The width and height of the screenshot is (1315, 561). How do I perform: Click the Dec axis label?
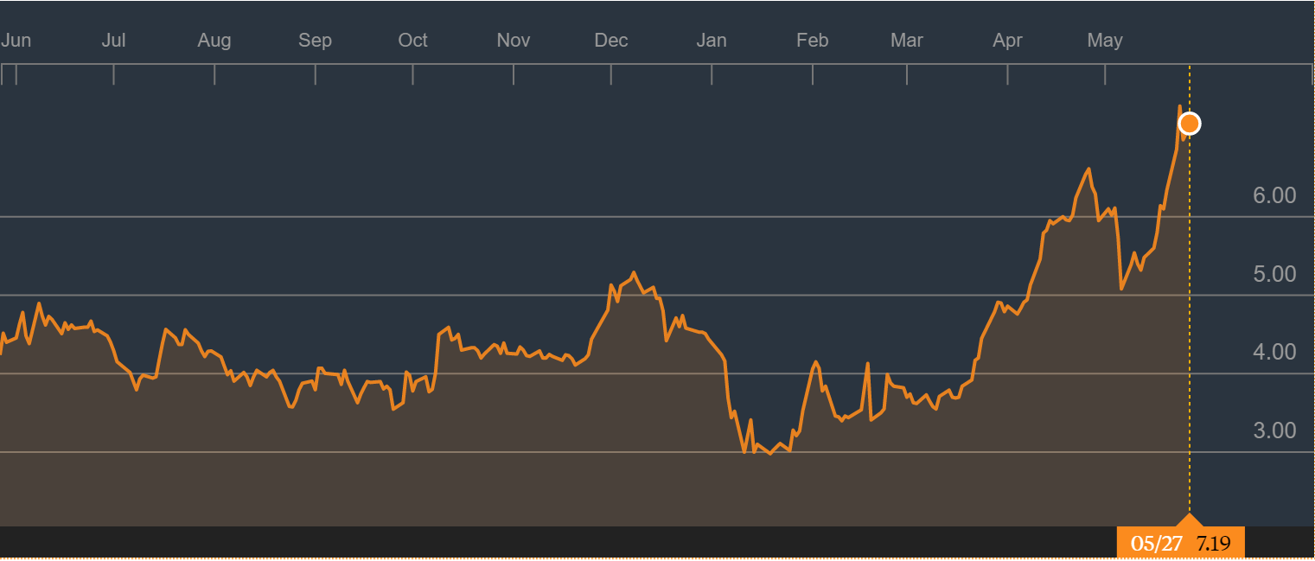(x=611, y=40)
